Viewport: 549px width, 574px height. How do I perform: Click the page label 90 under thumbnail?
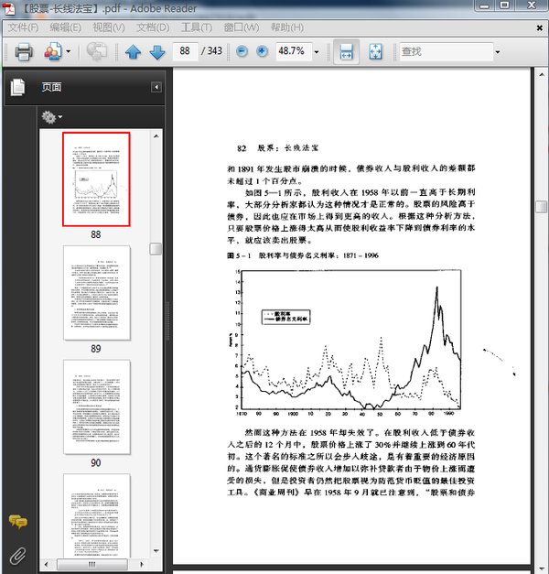click(96, 463)
